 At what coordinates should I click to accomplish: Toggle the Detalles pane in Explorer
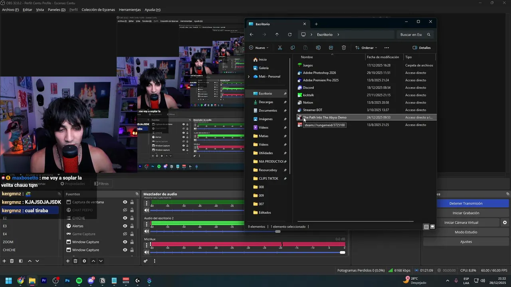click(422, 48)
